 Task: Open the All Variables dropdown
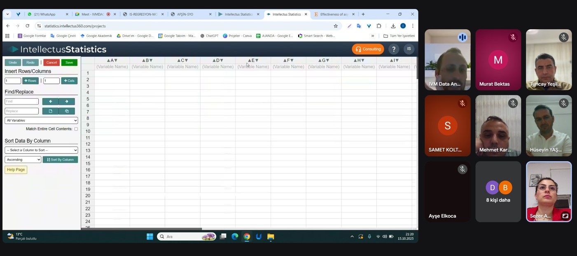41,121
